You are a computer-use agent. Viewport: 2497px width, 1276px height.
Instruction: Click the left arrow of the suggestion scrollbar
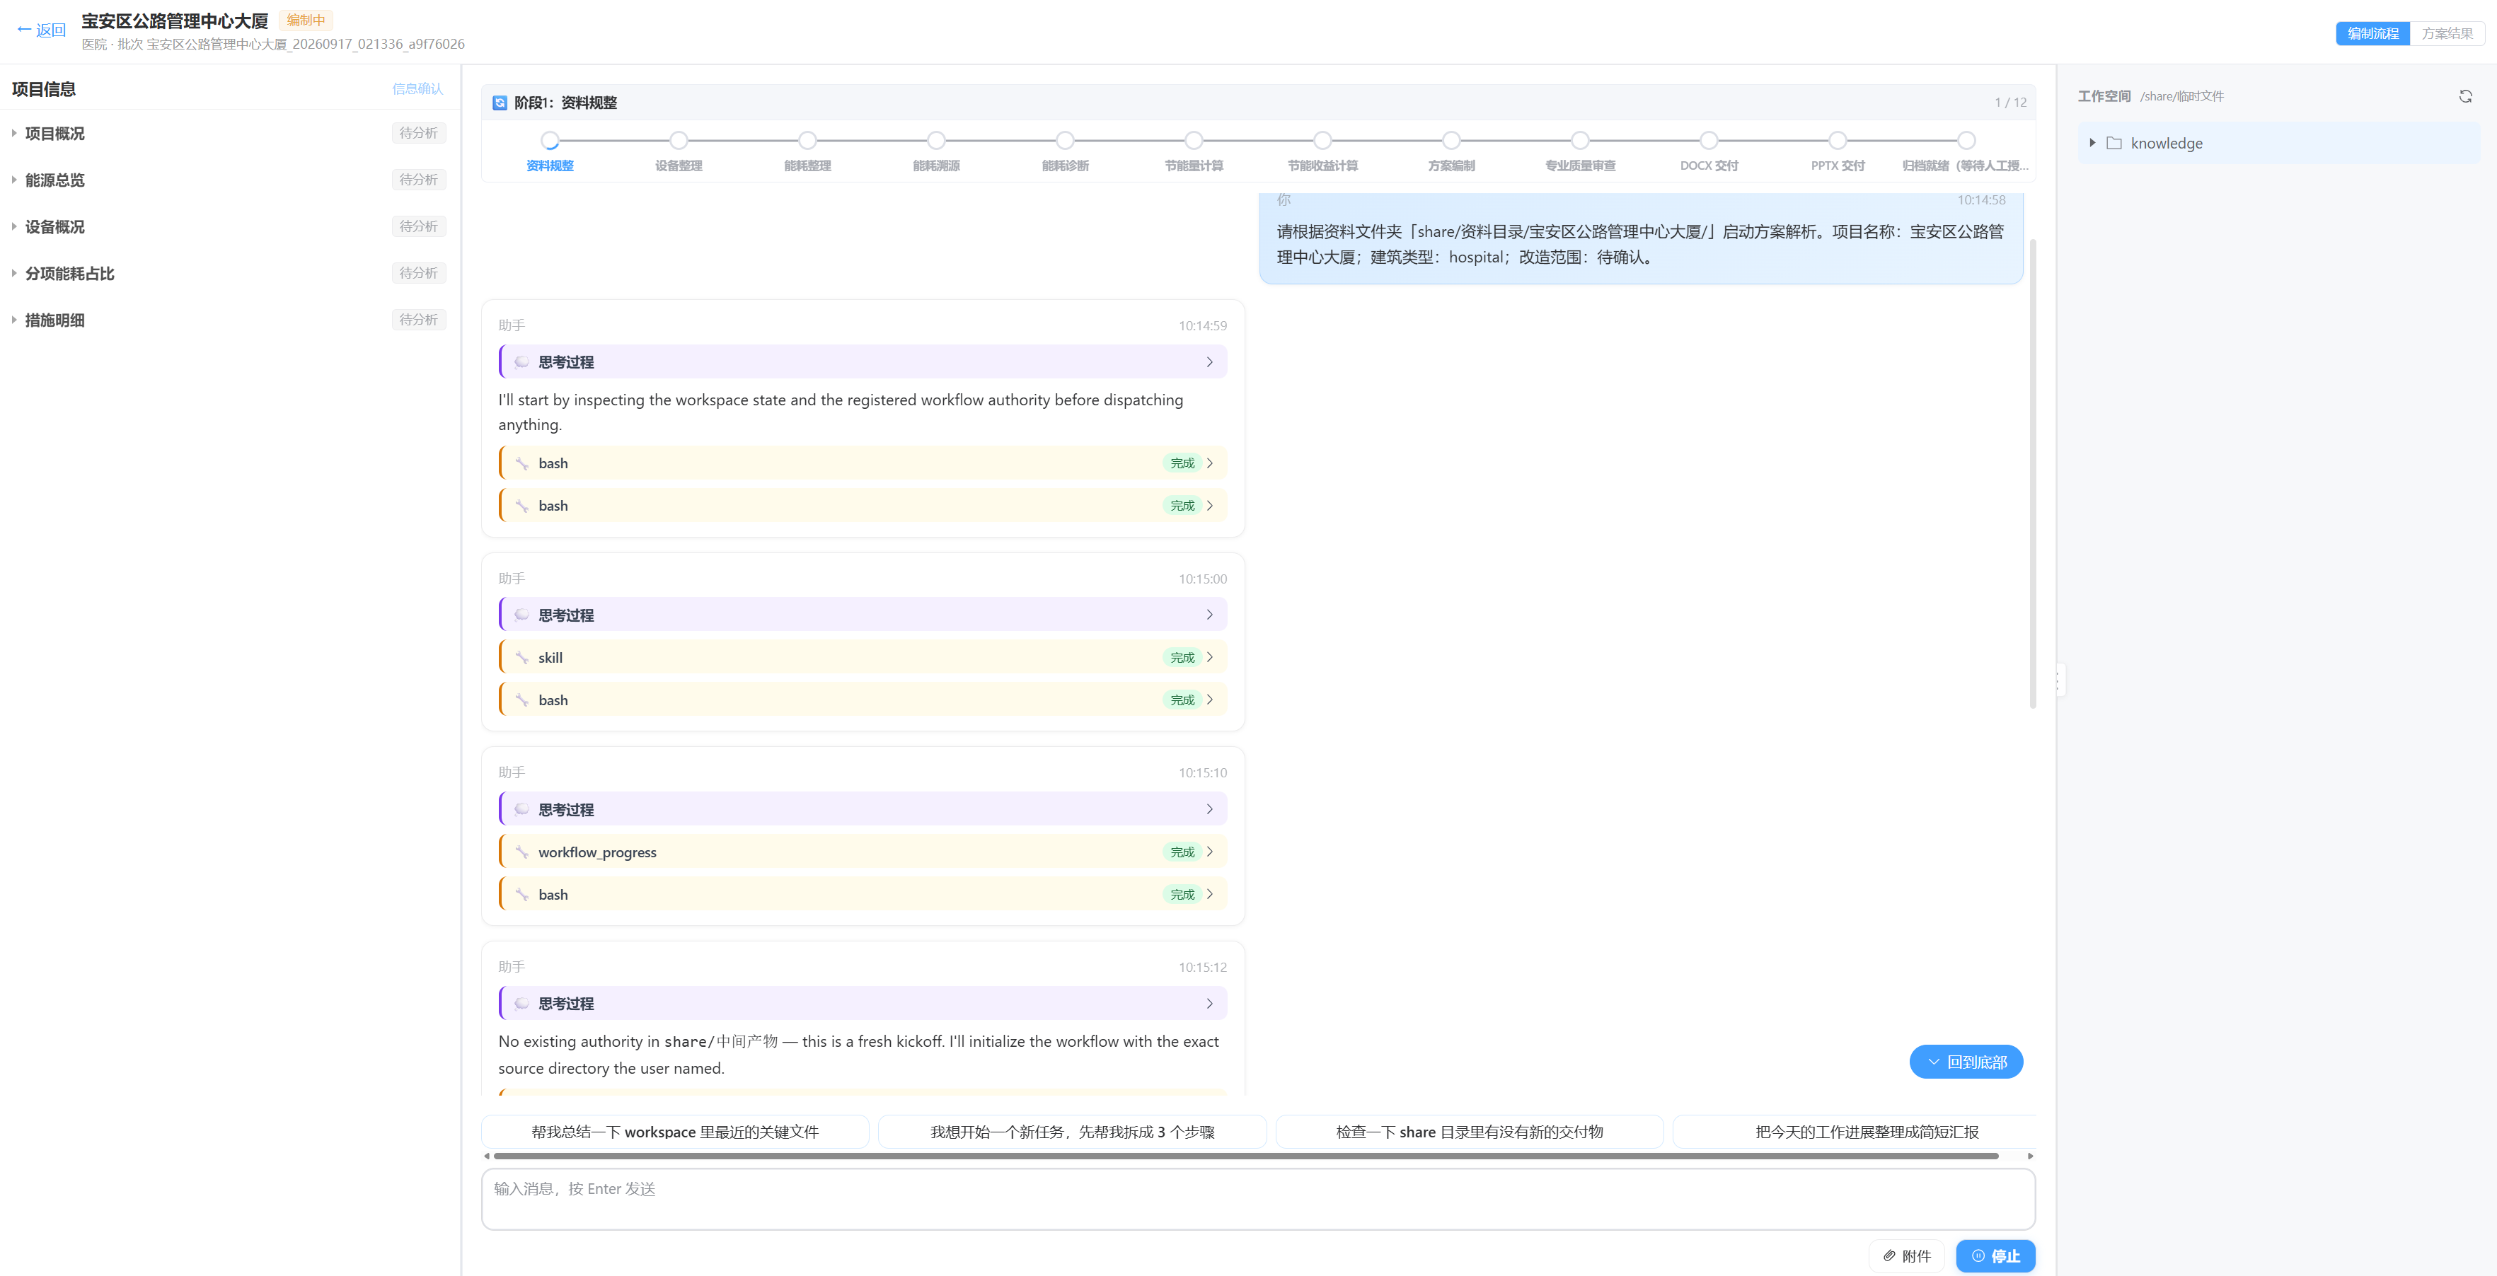(487, 1156)
